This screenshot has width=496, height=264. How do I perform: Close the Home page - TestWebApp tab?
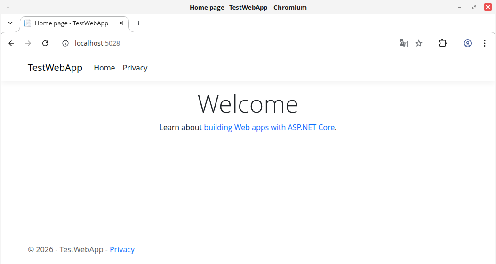(x=121, y=23)
